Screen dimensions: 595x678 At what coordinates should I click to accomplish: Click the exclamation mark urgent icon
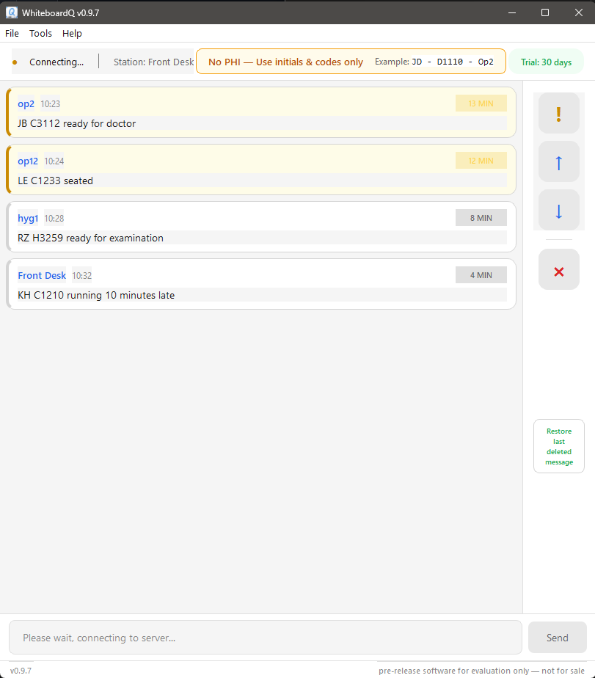[558, 114]
